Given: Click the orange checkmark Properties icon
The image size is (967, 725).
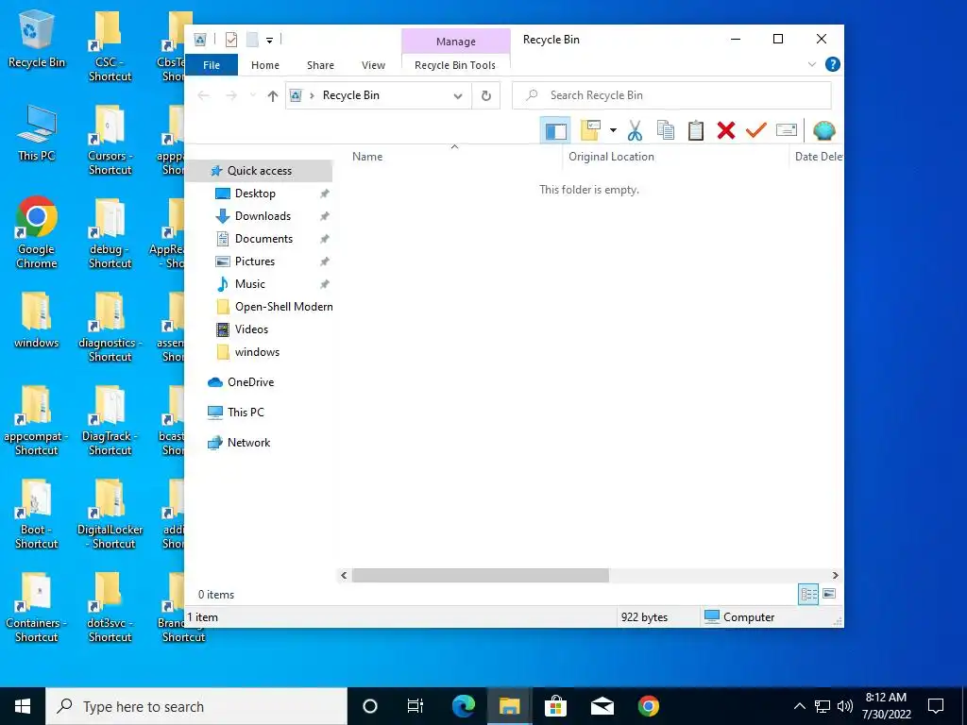Looking at the screenshot, I should [756, 130].
